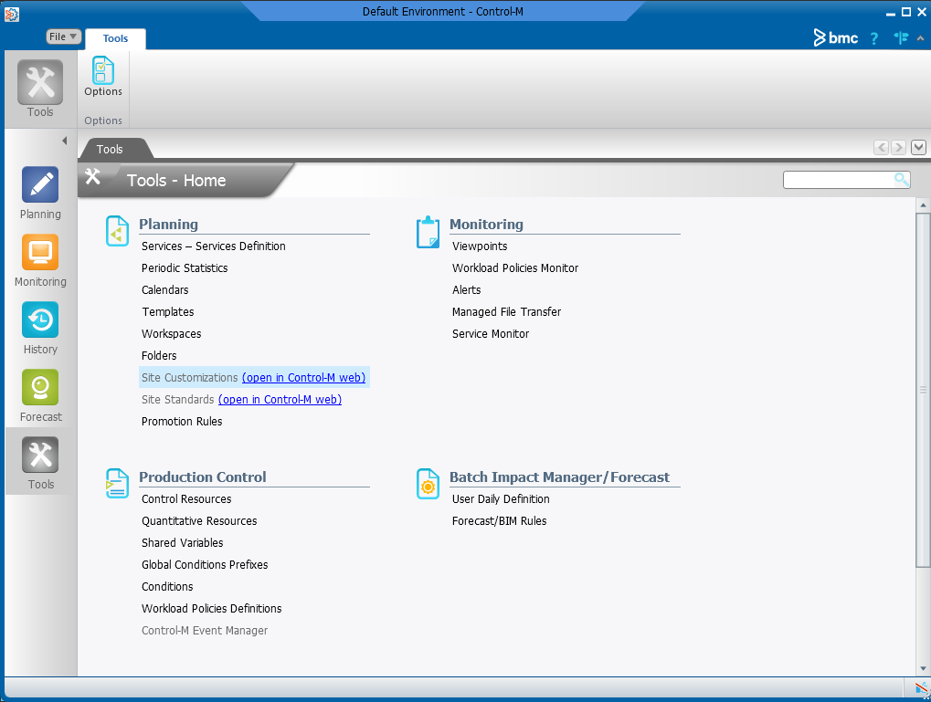Click the scrollbar up arrow
This screenshot has width=931, height=702.
point(923,205)
